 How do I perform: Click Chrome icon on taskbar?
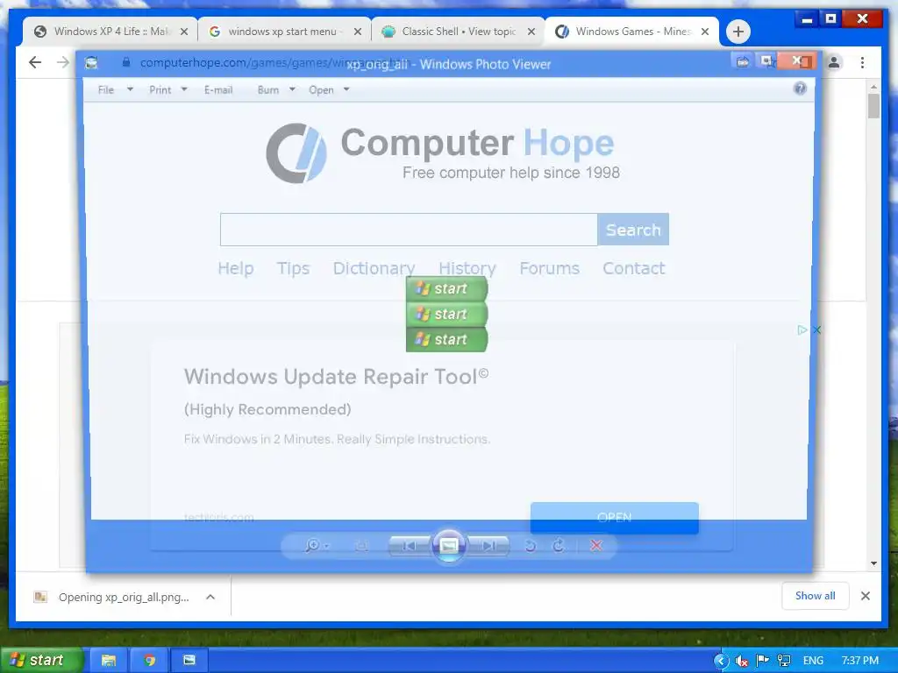pos(149,660)
